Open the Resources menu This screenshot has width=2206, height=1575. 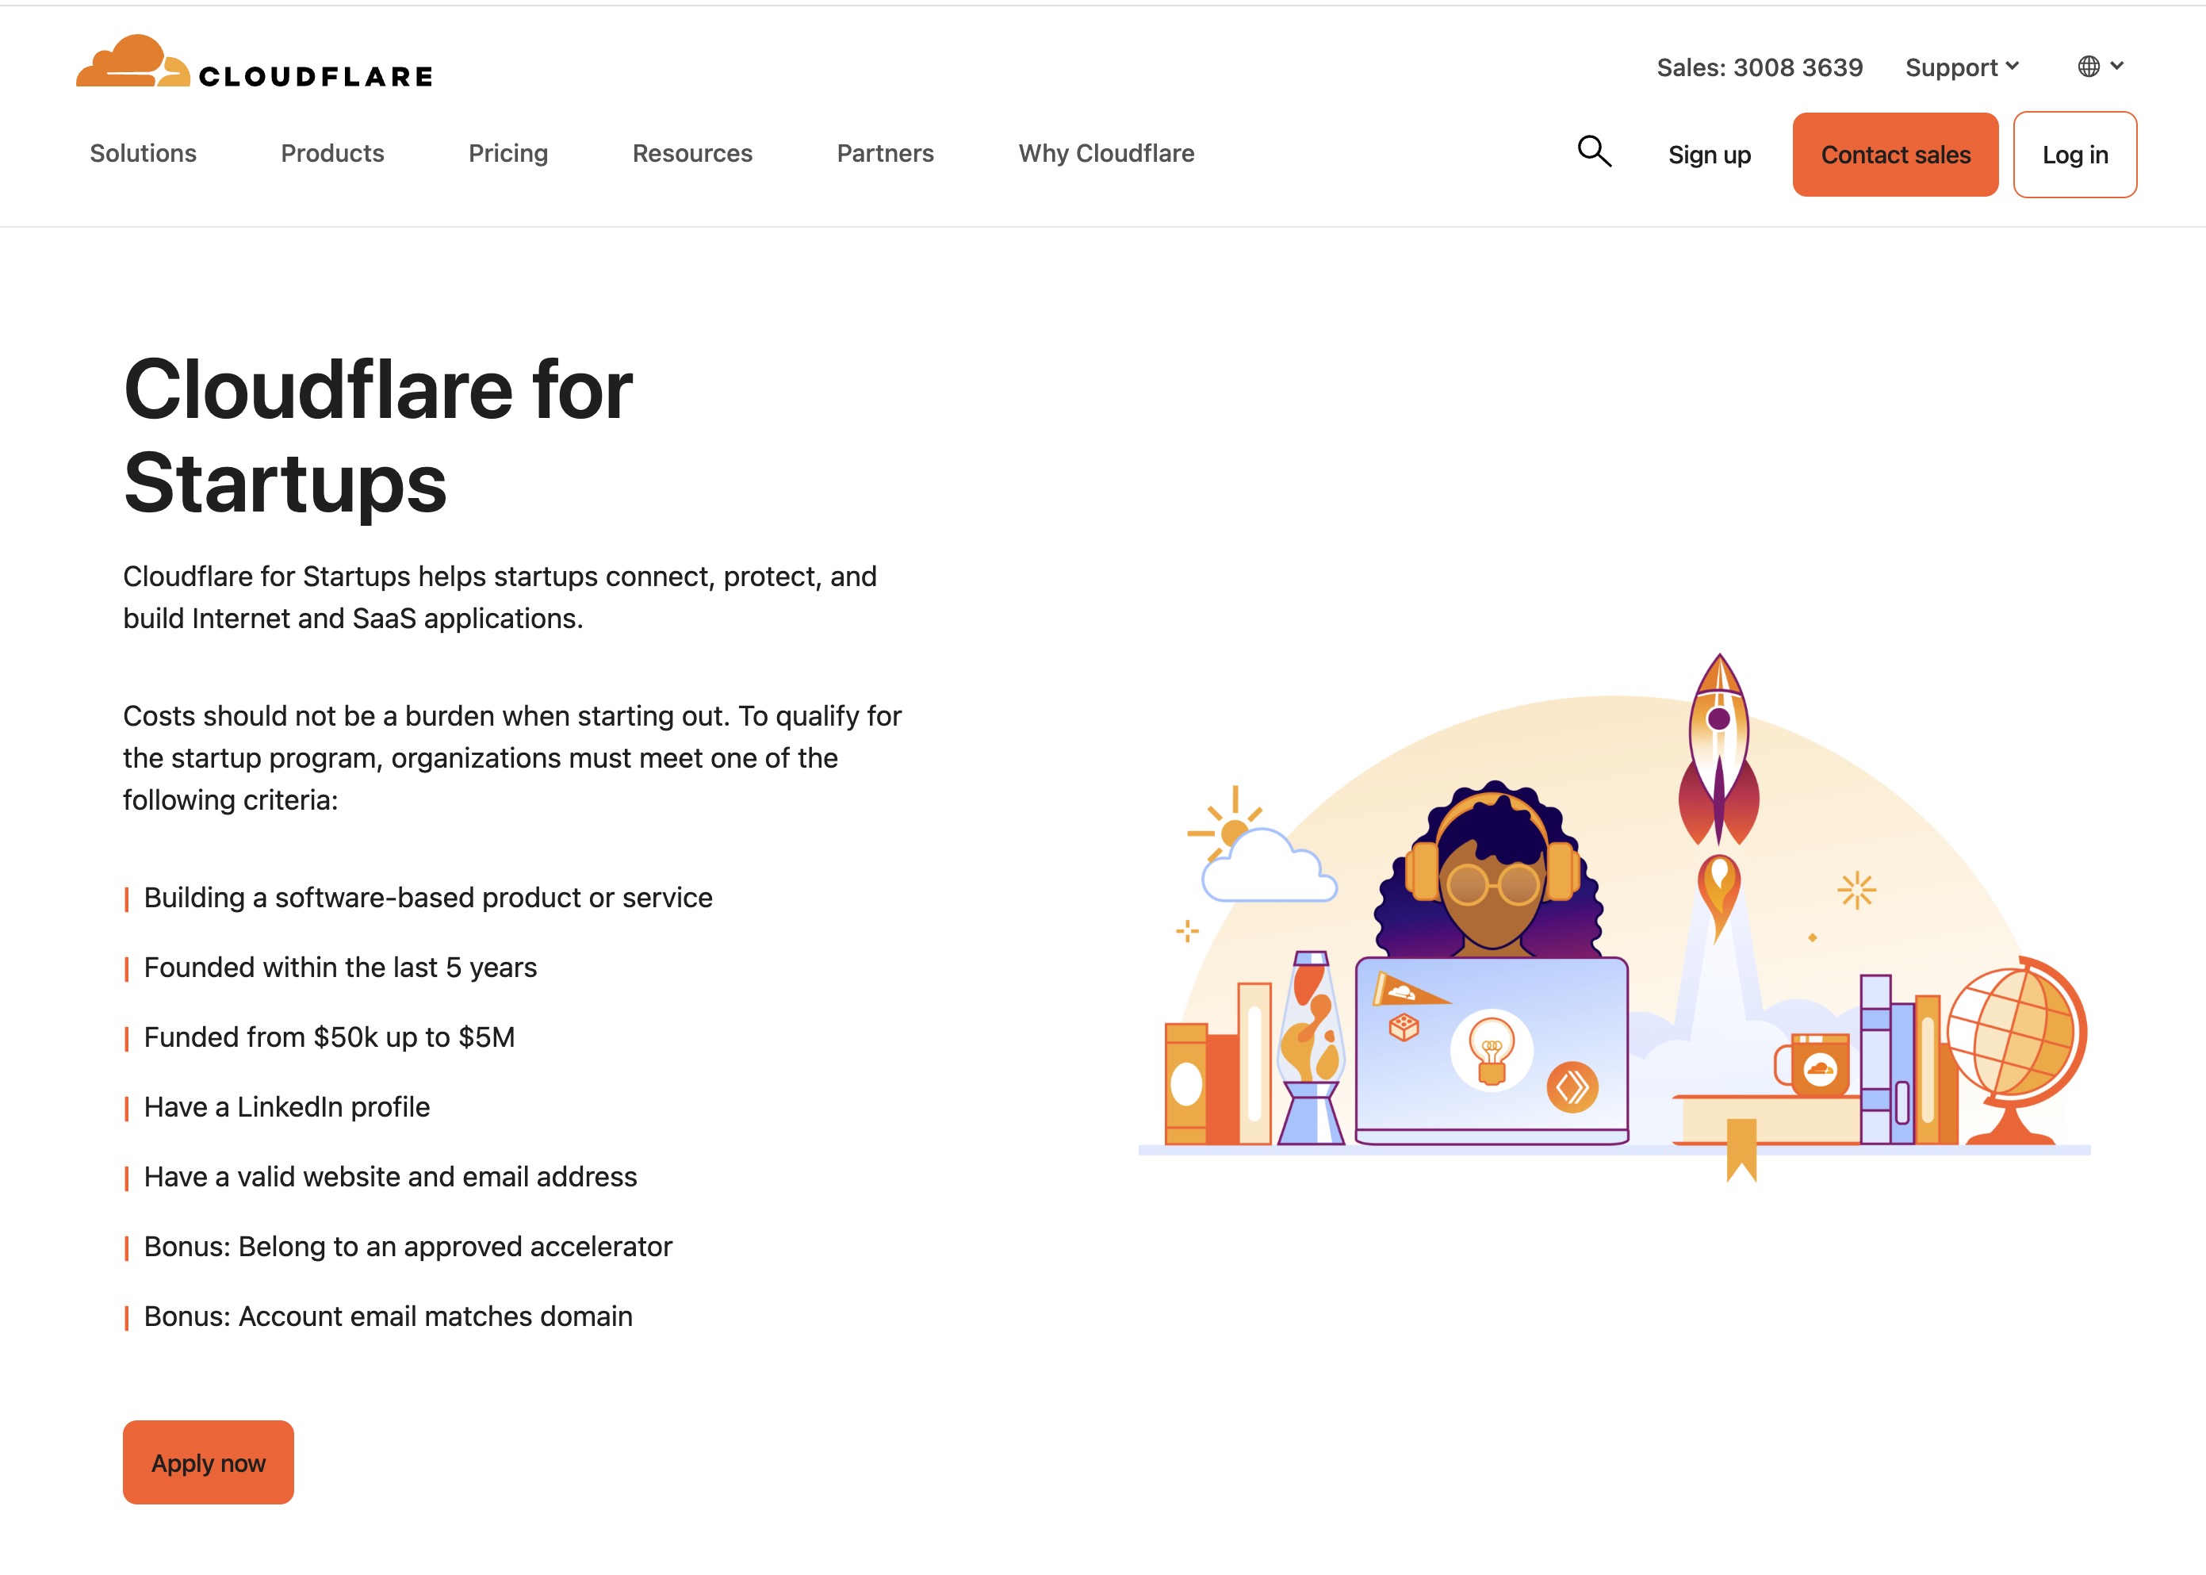692,153
